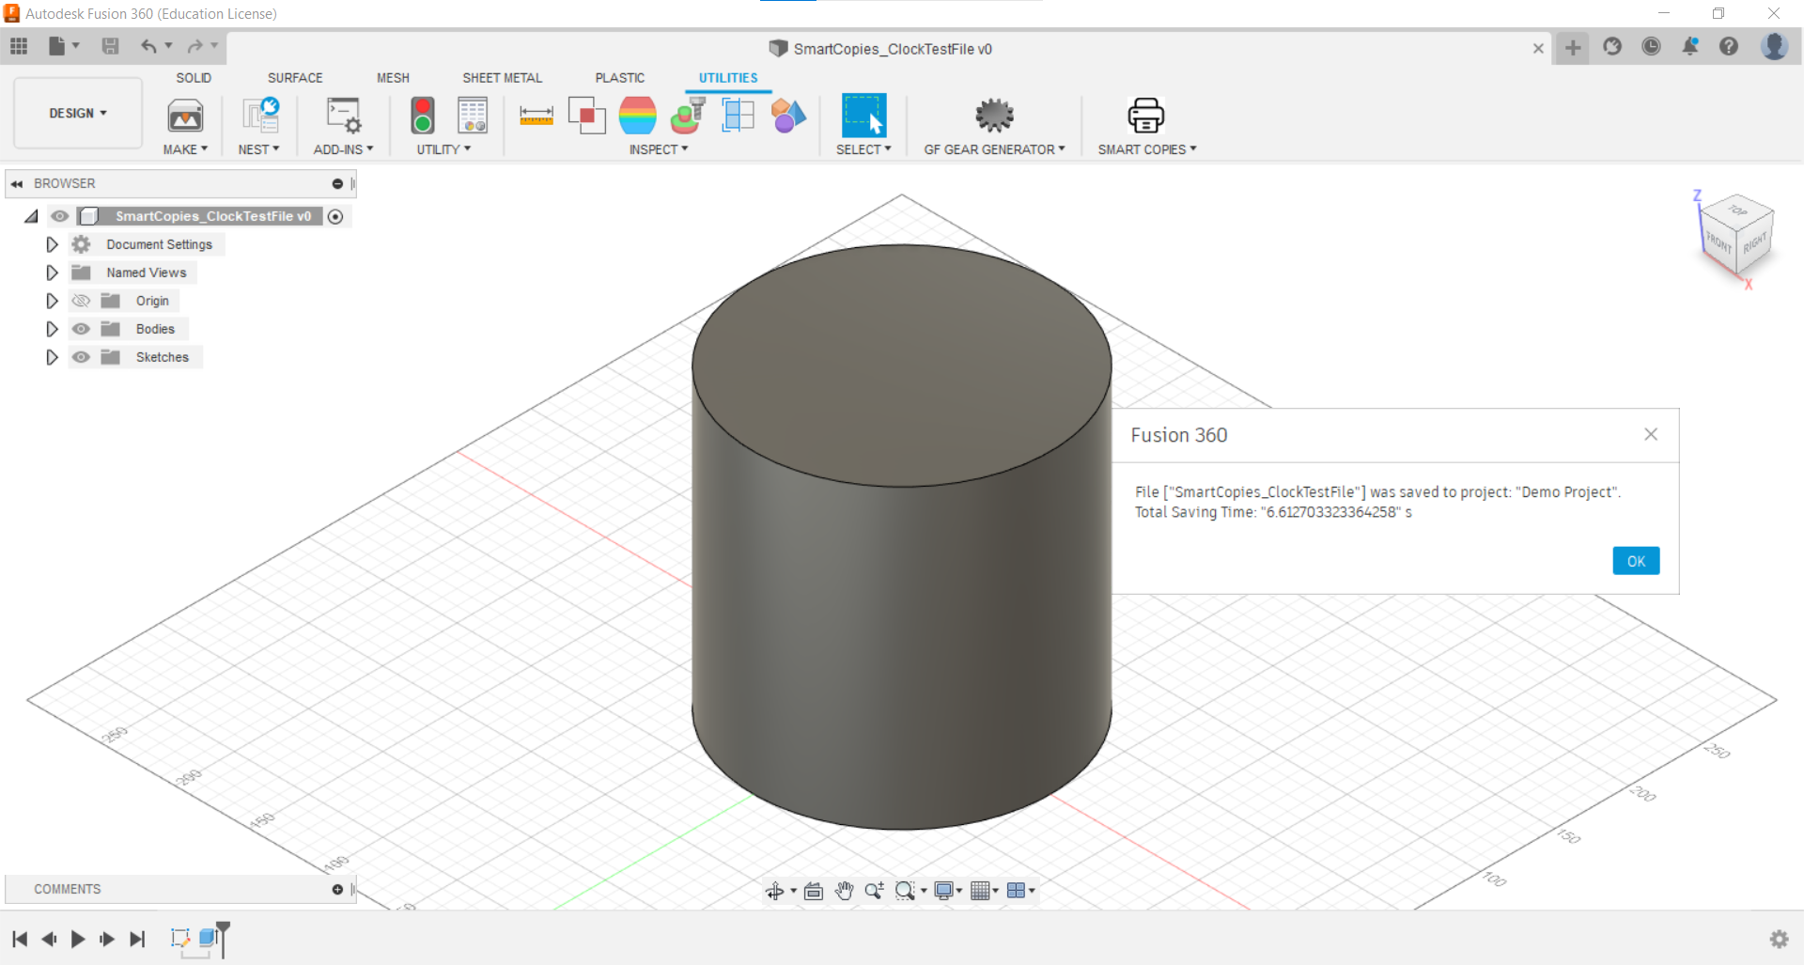Switch to the SURFACE tab
Viewport: 1804px width, 965px height.
[295, 78]
